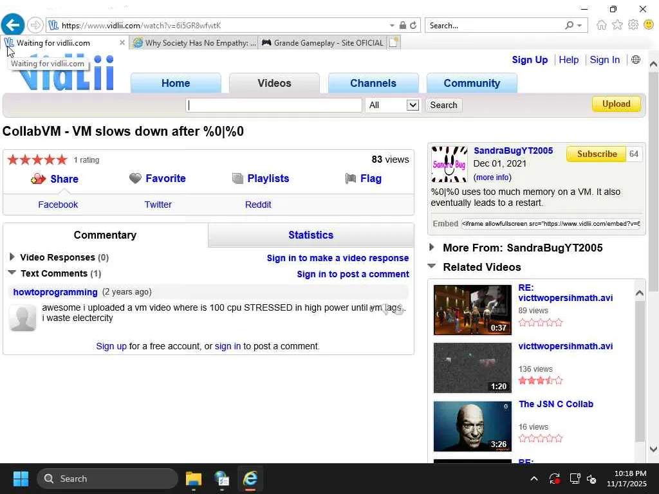Click the Internet Explorer taskbar icon
The width and height of the screenshot is (659, 494).
(250, 479)
